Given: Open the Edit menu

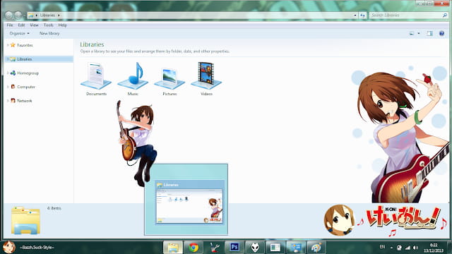Looking at the screenshot, I should click(x=21, y=25).
